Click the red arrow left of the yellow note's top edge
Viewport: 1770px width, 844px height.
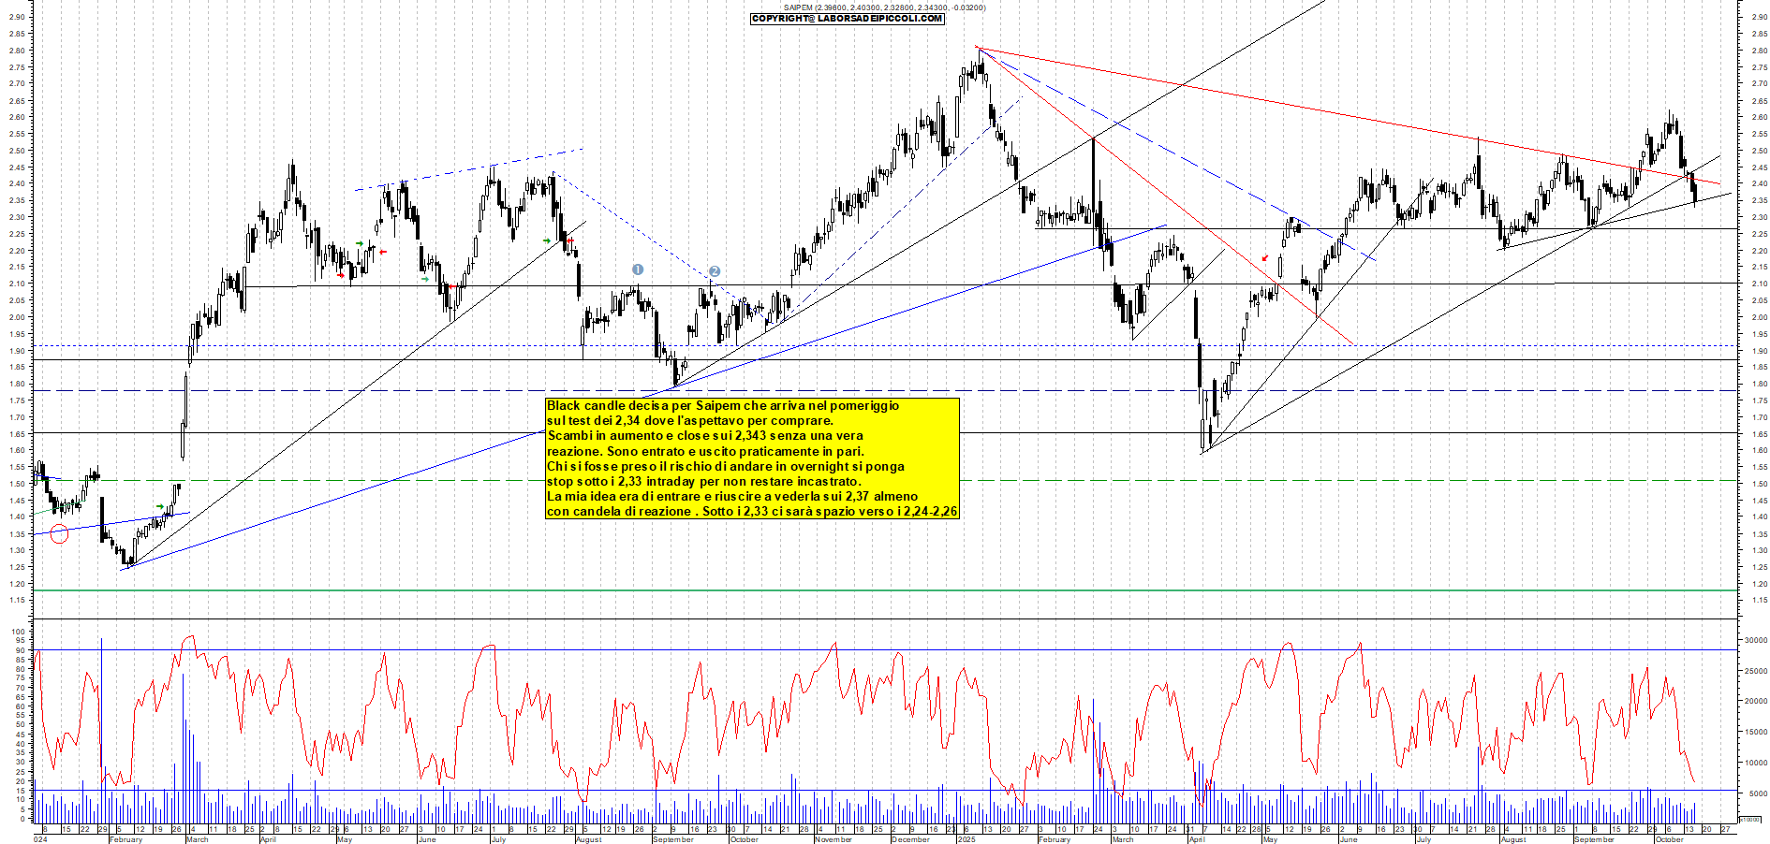pos(570,240)
